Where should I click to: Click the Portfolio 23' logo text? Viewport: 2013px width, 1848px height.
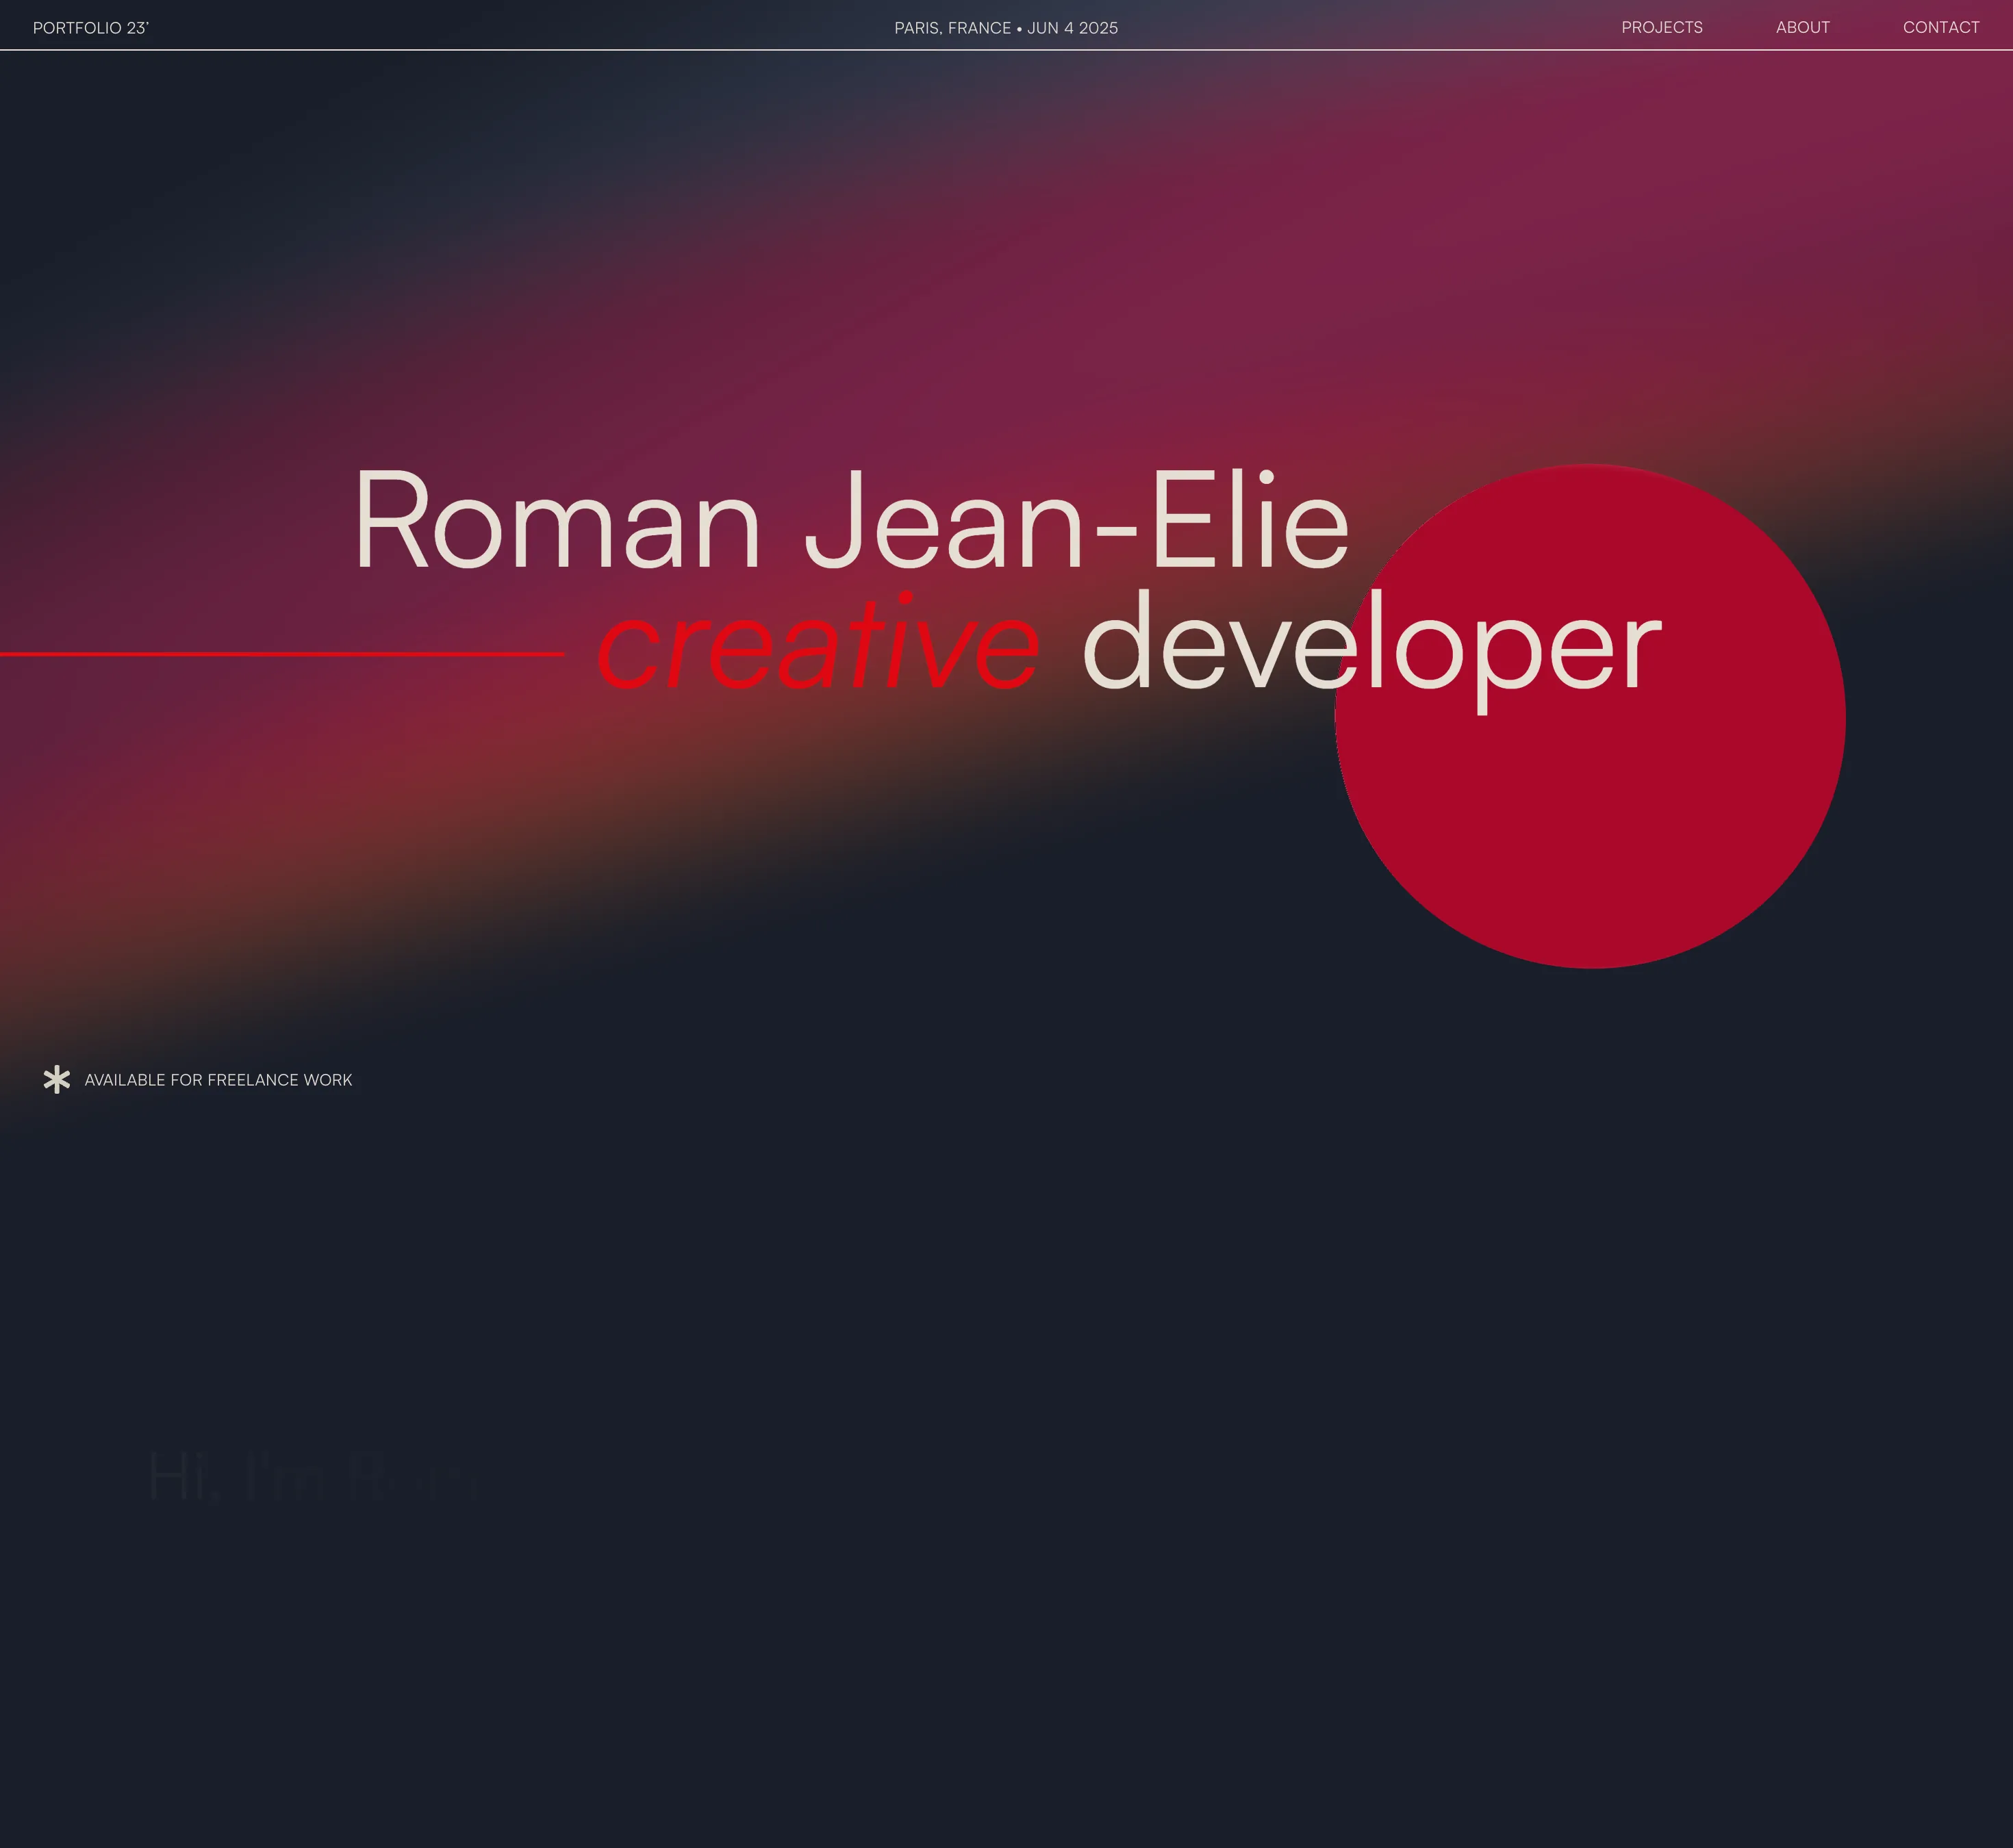pyautogui.click(x=90, y=28)
